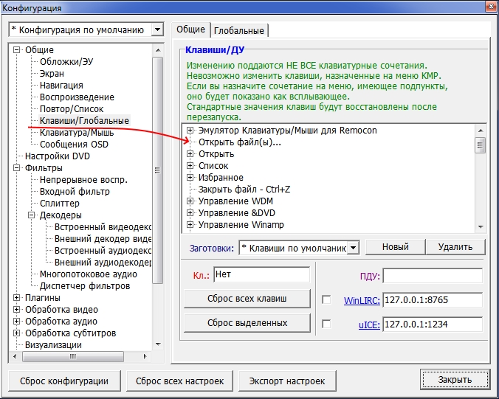Expand the Плагины tree node
Screen dimensions: 499x399
[x=17, y=298]
